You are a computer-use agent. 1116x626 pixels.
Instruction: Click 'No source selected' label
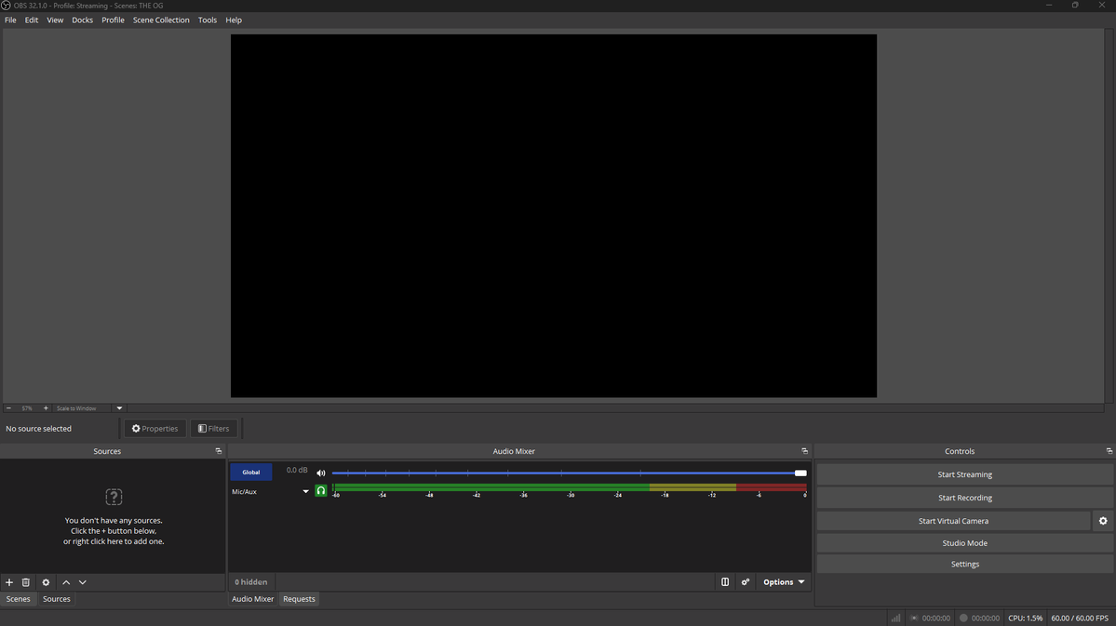pyautogui.click(x=38, y=428)
